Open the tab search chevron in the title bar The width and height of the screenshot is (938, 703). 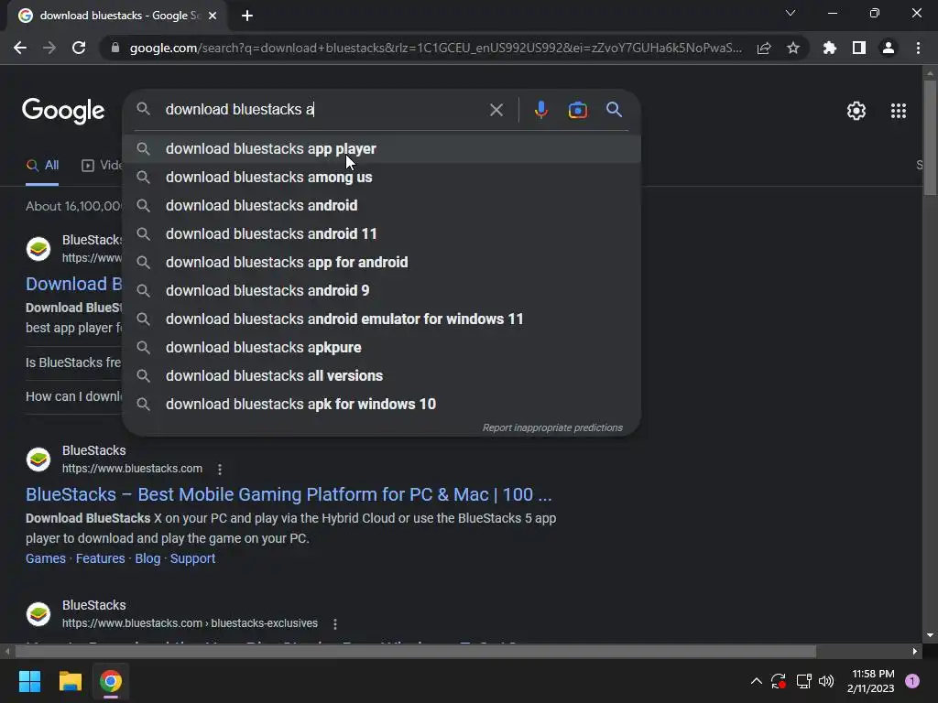click(791, 13)
